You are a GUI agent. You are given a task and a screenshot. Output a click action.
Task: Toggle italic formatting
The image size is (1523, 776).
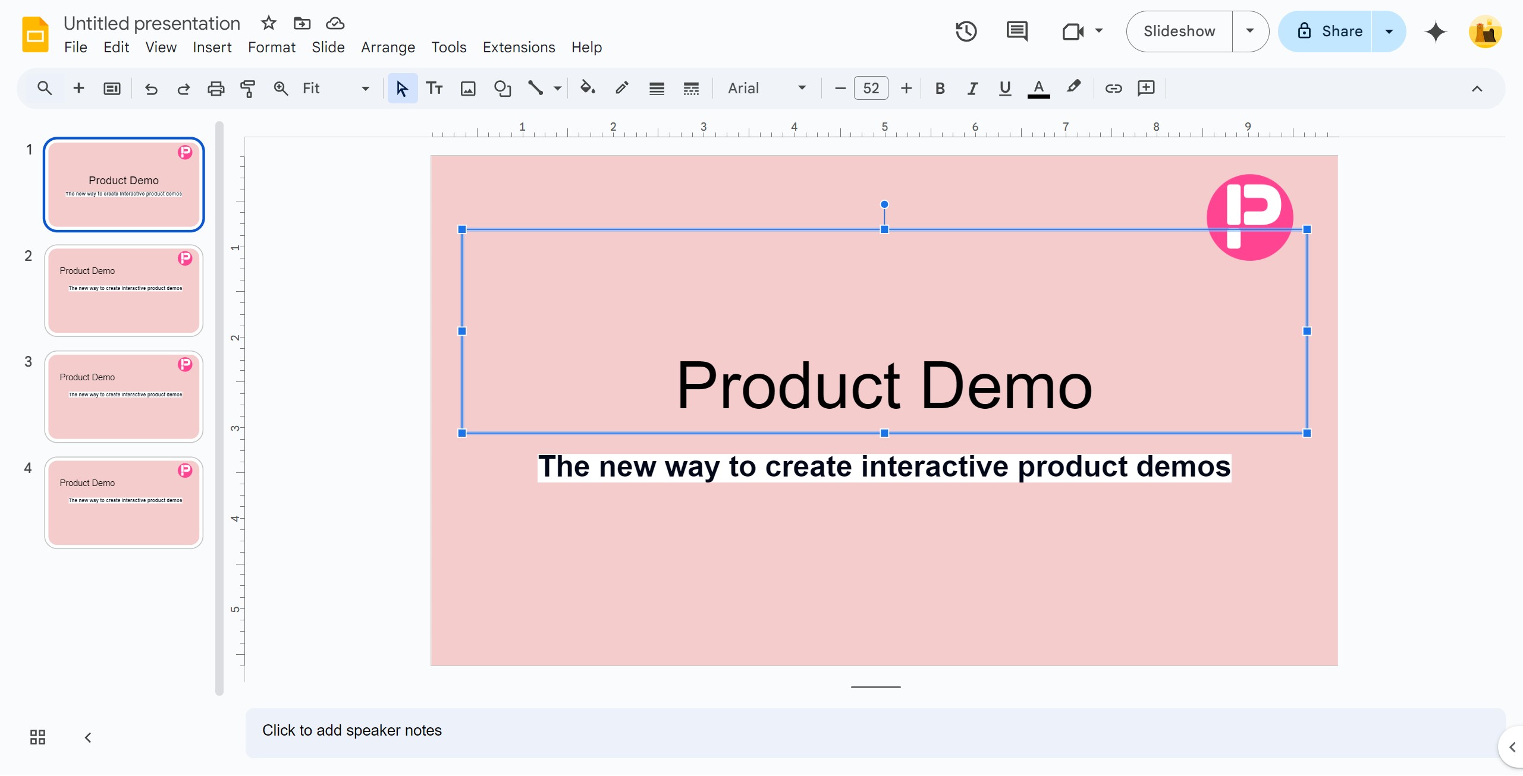[972, 89]
